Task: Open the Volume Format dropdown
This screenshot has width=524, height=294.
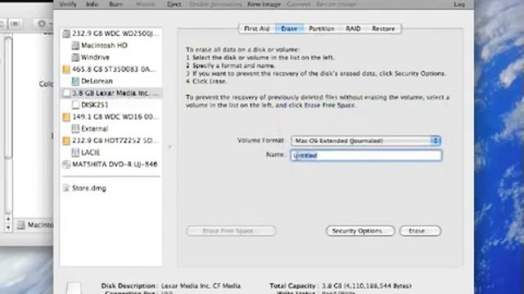Action: click(x=366, y=140)
